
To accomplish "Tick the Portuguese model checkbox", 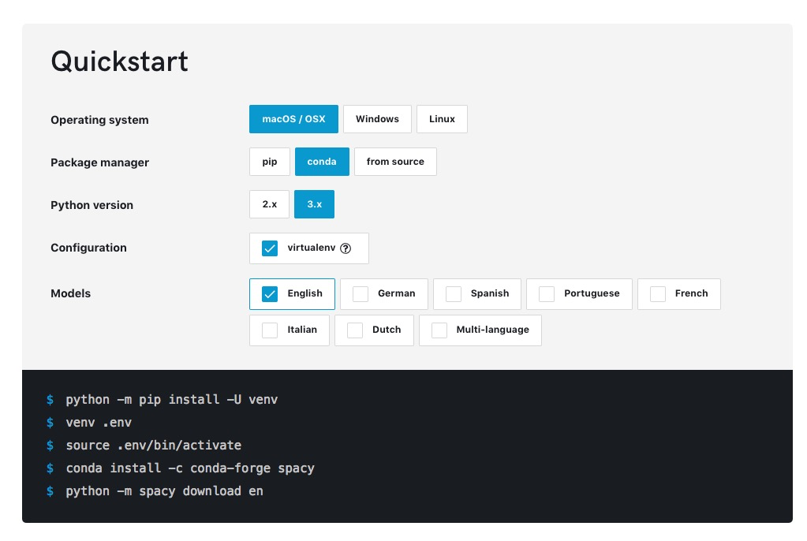I will pyautogui.click(x=547, y=294).
